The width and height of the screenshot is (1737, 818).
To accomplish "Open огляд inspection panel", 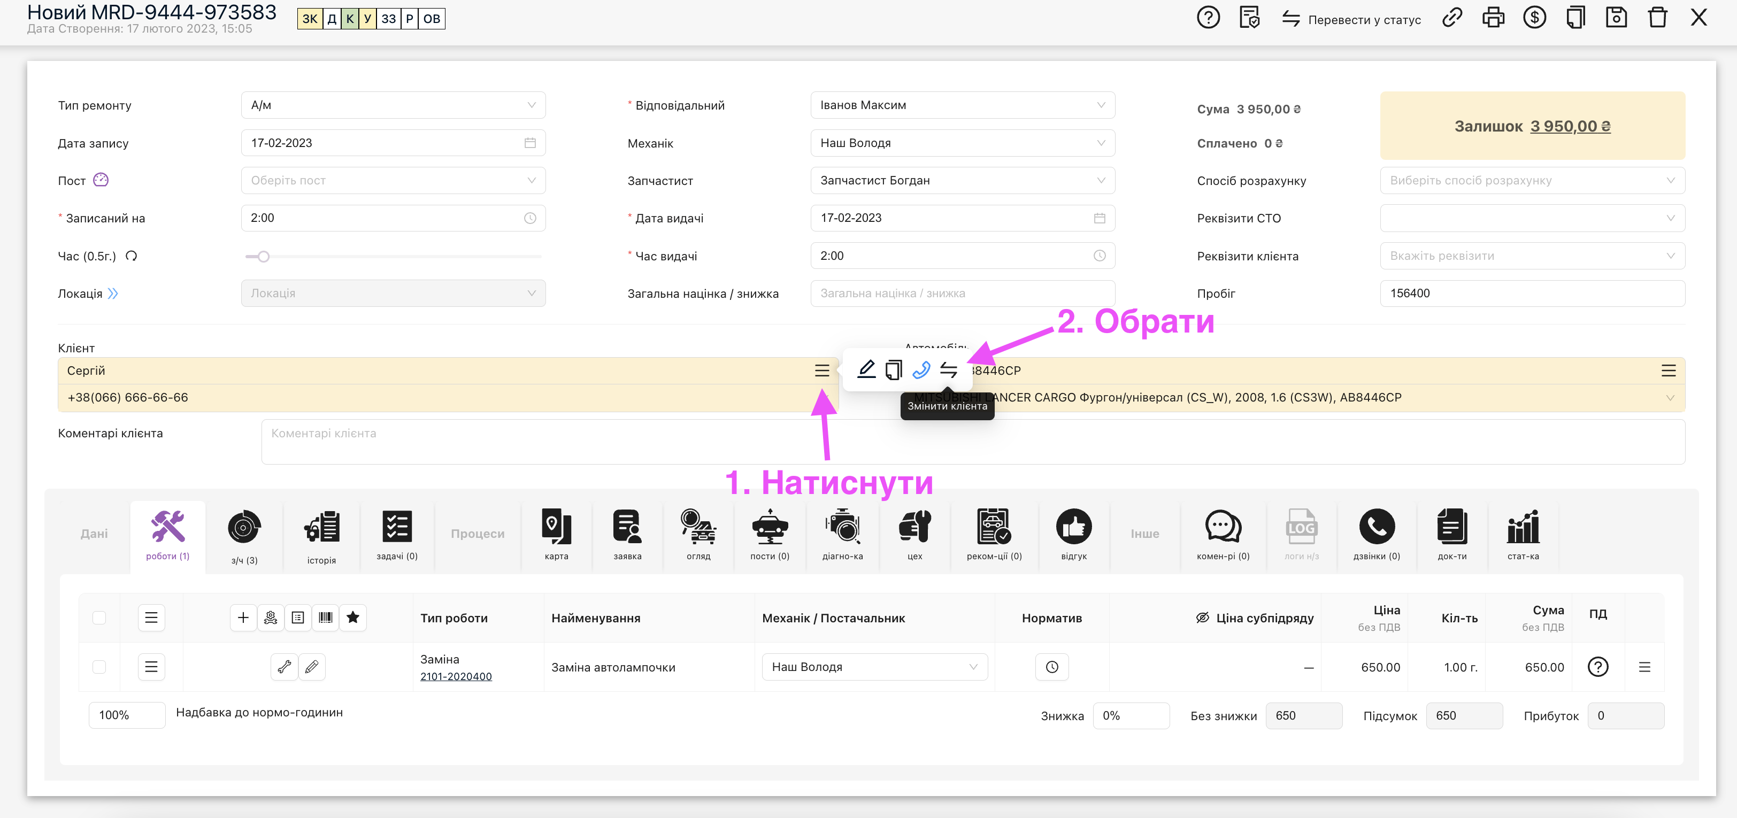I will pyautogui.click(x=698, y=535).
